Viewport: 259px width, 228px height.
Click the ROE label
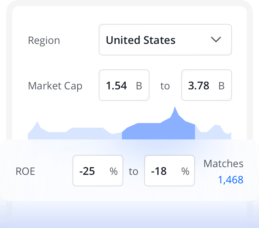coord(25,172)
